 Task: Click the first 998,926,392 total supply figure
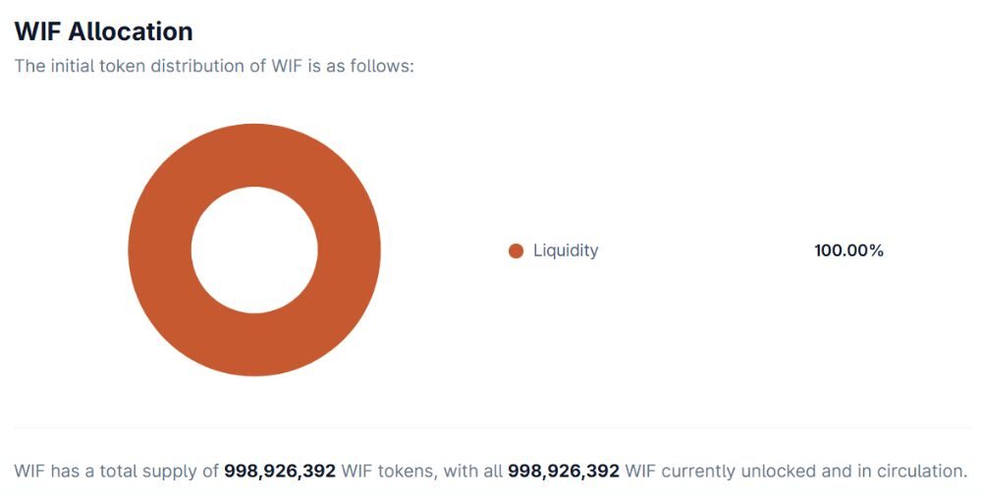[280, 471]
